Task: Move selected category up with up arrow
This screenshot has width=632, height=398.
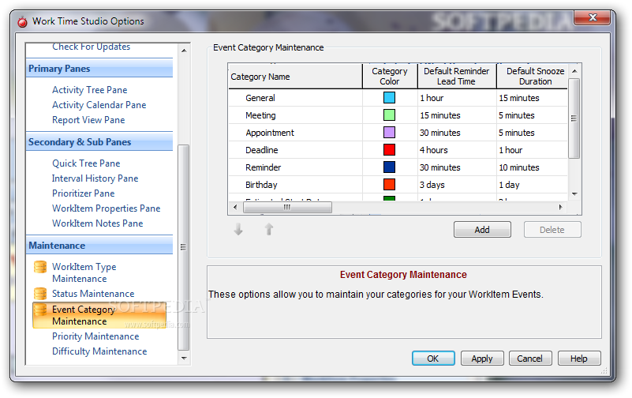Action: (x=269, y=230)
